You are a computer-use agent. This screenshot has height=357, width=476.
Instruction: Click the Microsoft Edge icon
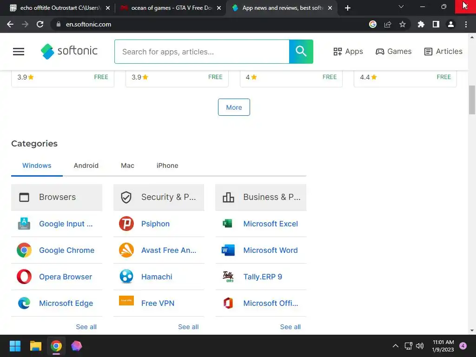(x=24, y=303)
